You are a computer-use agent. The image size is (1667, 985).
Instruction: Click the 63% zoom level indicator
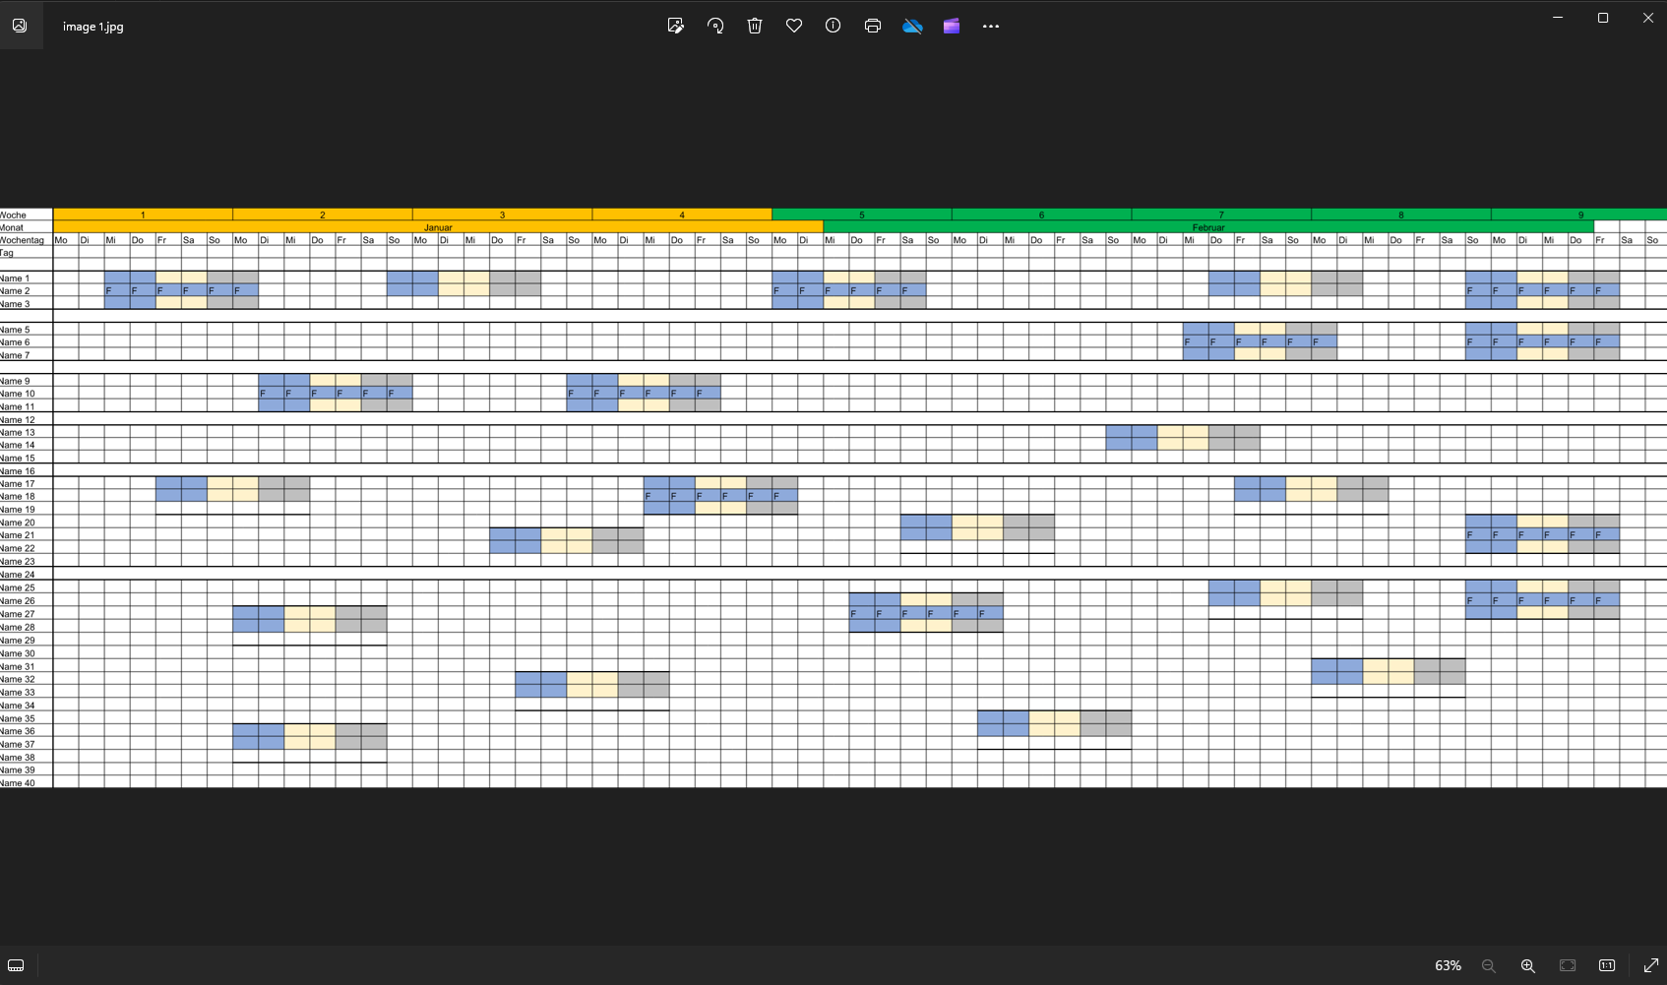pyautogui.click(x=1448, y=965)
